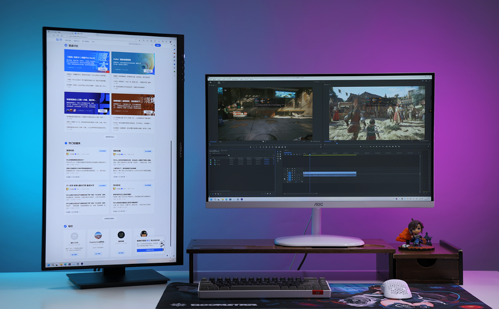Image resolution: width=499 pixels, height=309 pixels.
Task: Click the Premiere Home icon
Action: 210,82
